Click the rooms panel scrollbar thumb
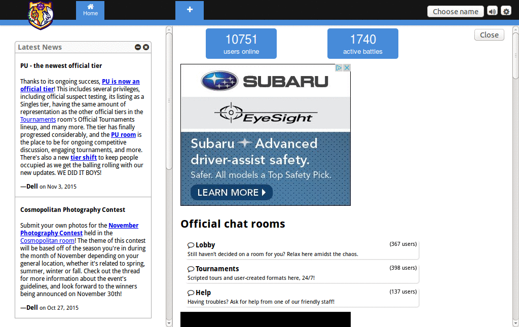Image resolution: width=519 pixels, height=327 pixels. (x=515, y=56)
